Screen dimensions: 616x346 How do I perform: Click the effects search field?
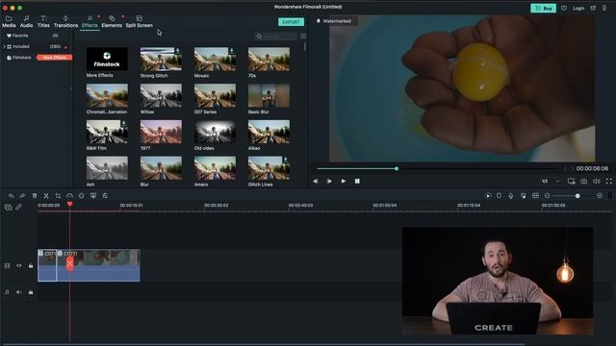[276, 37]
